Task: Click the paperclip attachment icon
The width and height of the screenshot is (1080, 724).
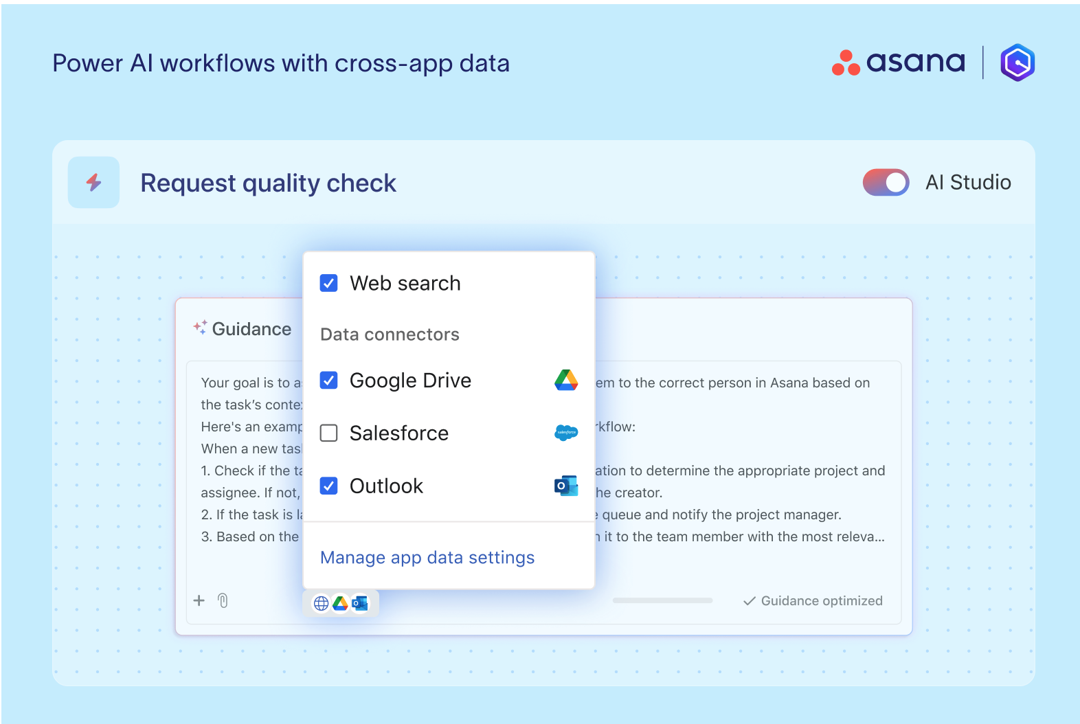Action: tap(223, 600)
